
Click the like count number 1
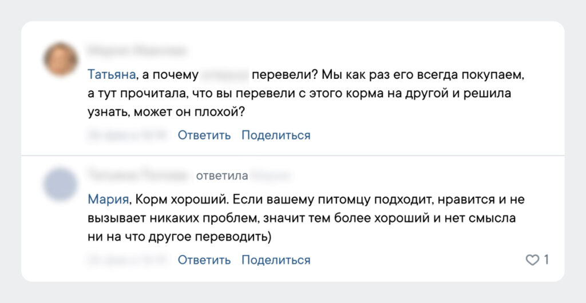coord(547,260)
